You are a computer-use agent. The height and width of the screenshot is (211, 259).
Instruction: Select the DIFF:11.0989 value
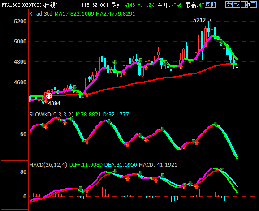[86, 164]
